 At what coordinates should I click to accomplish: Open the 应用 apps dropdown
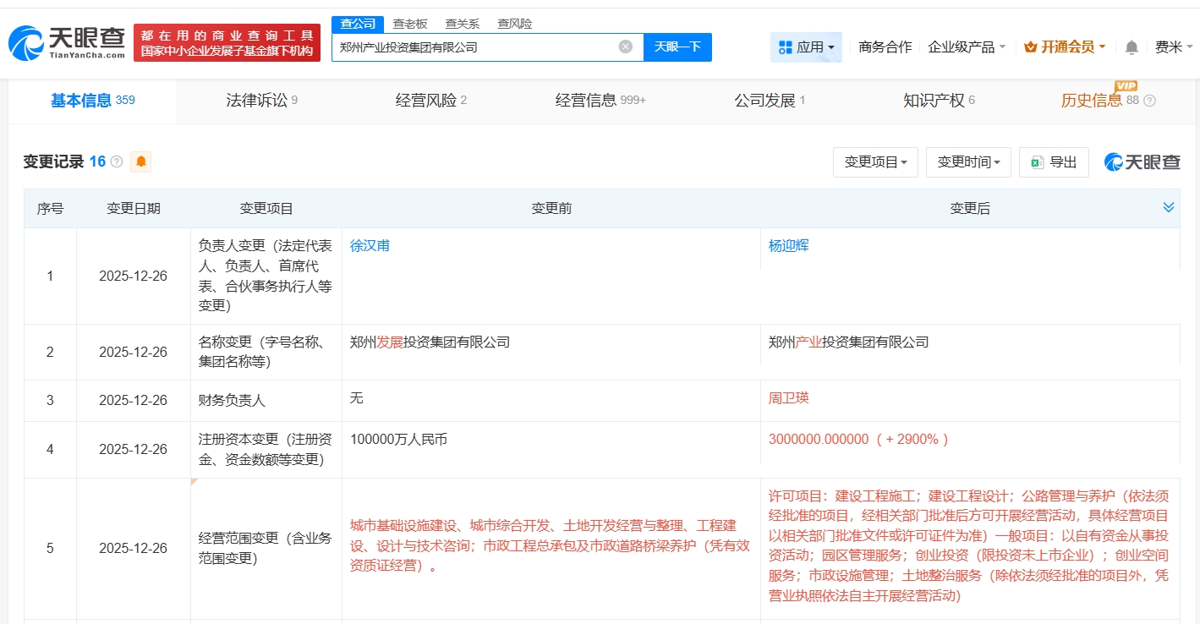pyautogui.click(x=806, y=47)
